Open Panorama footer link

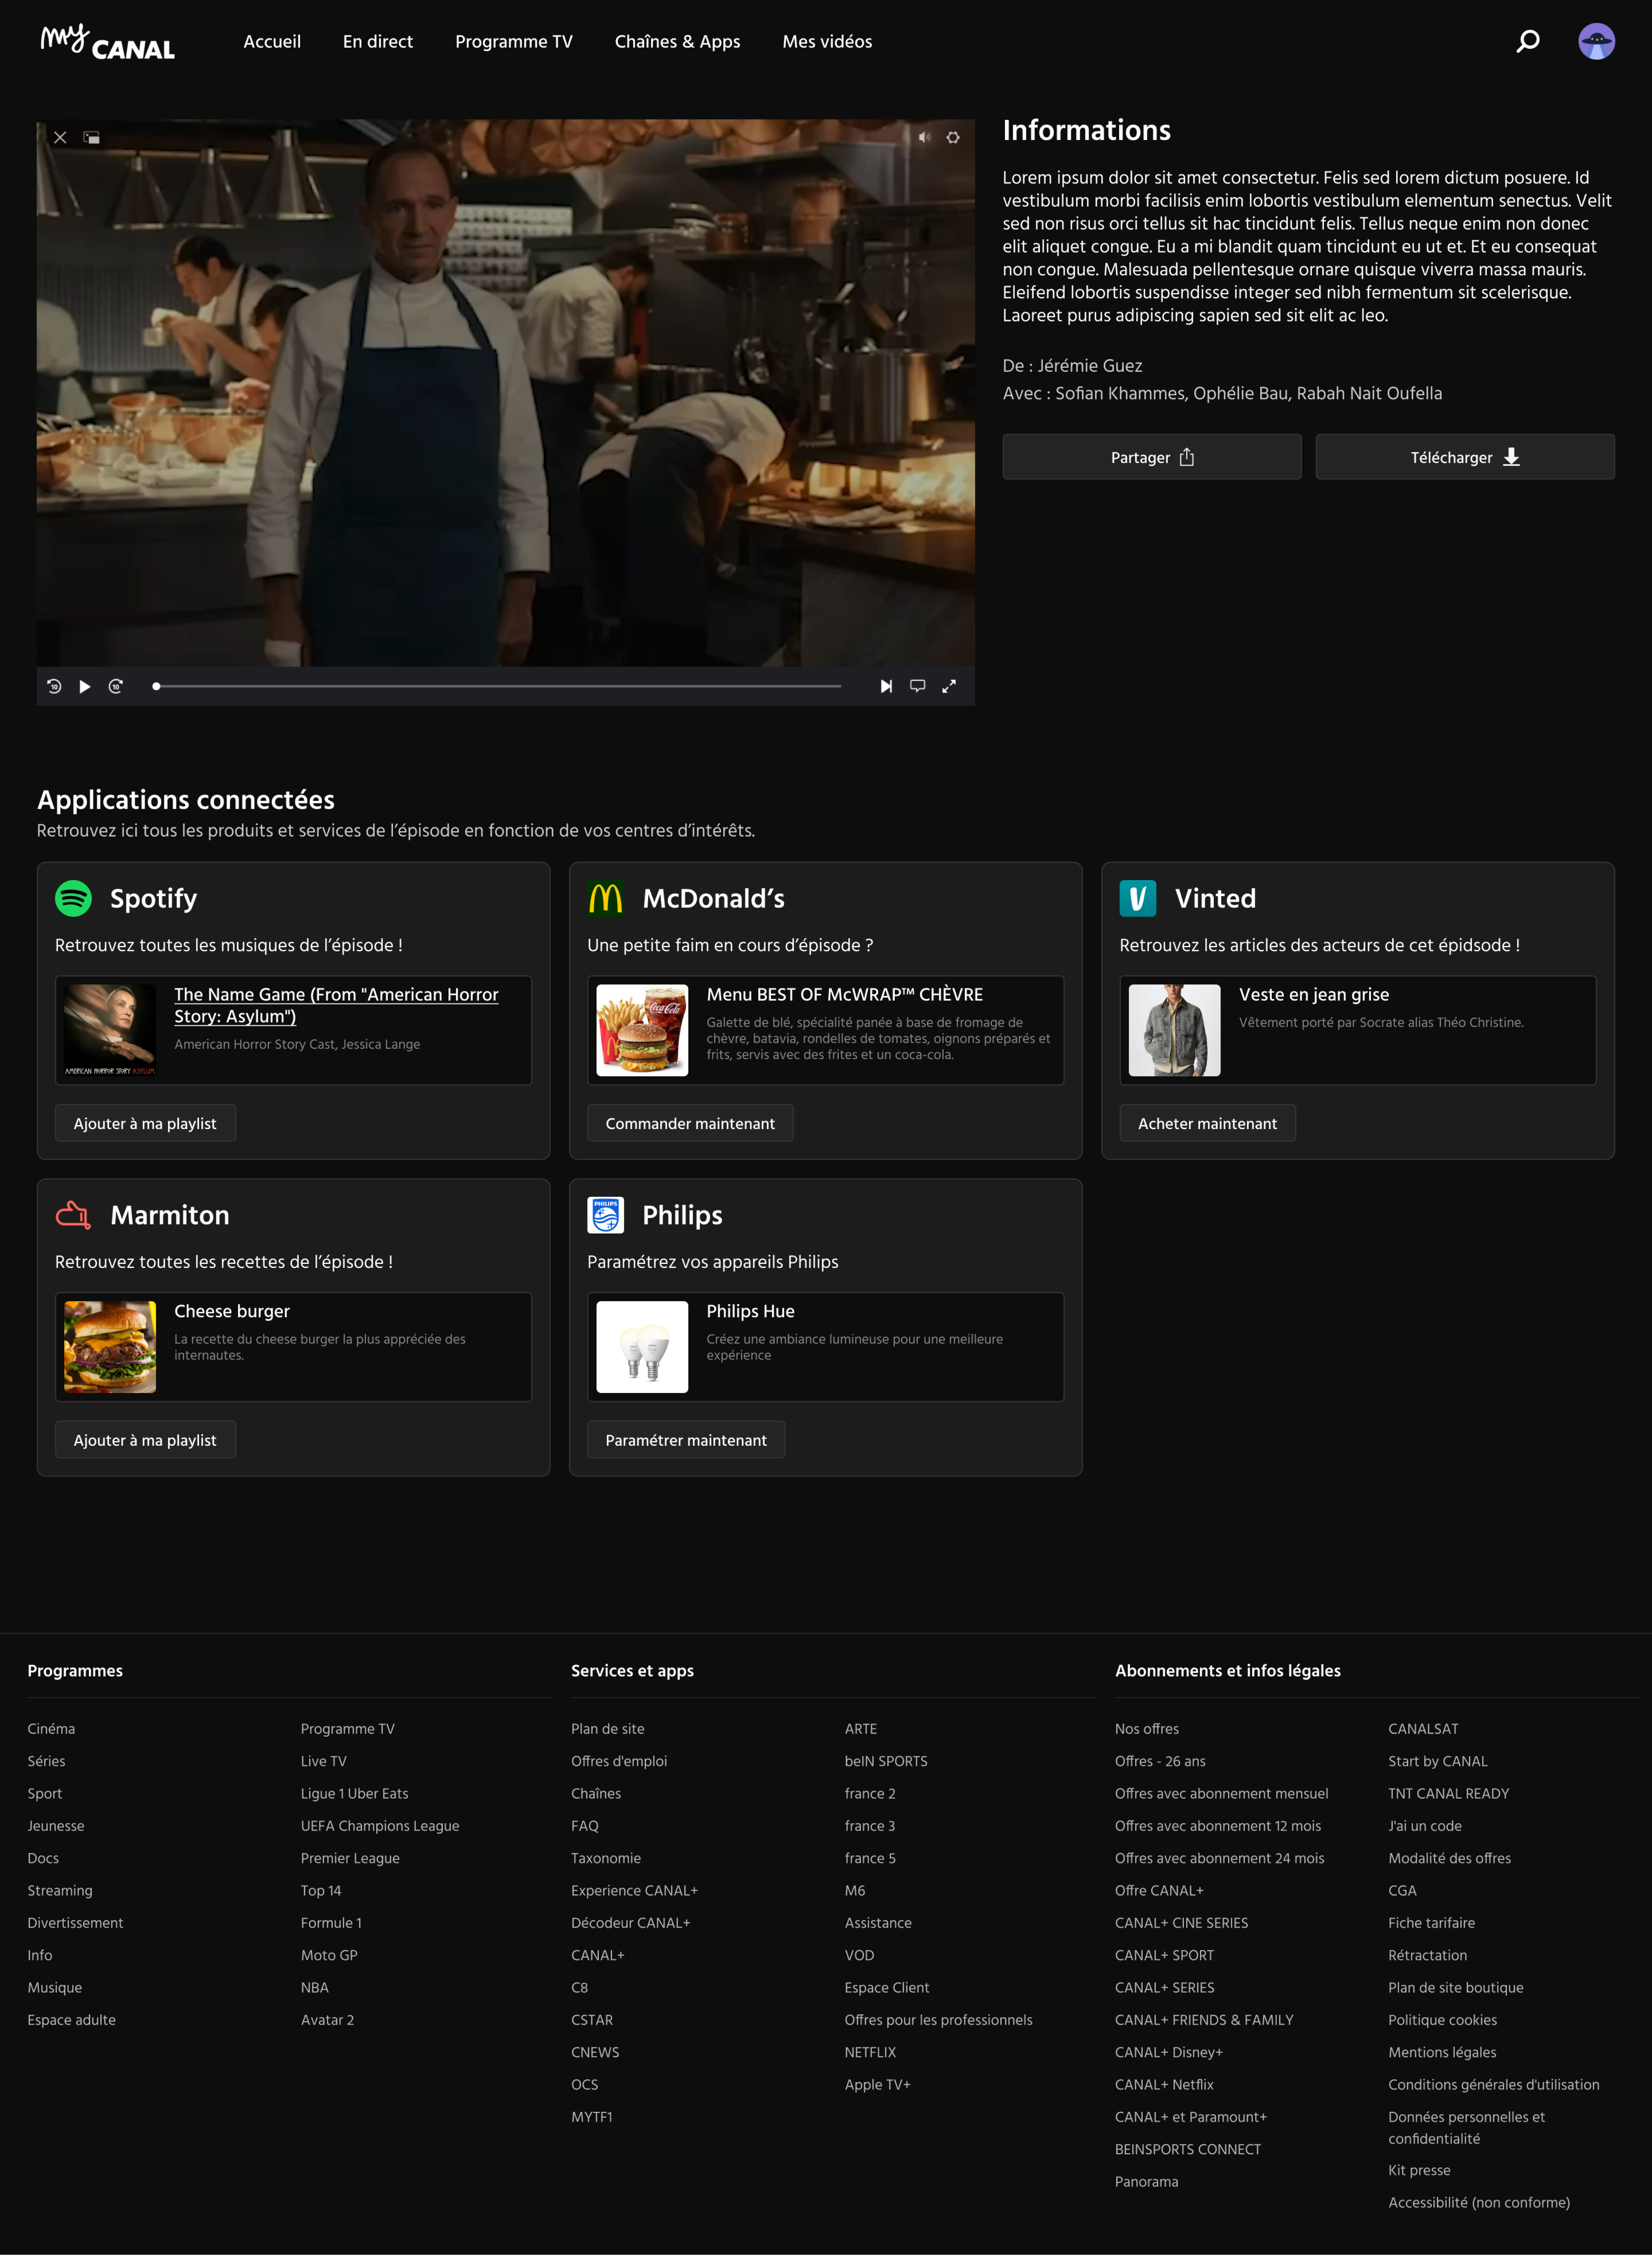pyautogui.click(x=1146, y=2181)
